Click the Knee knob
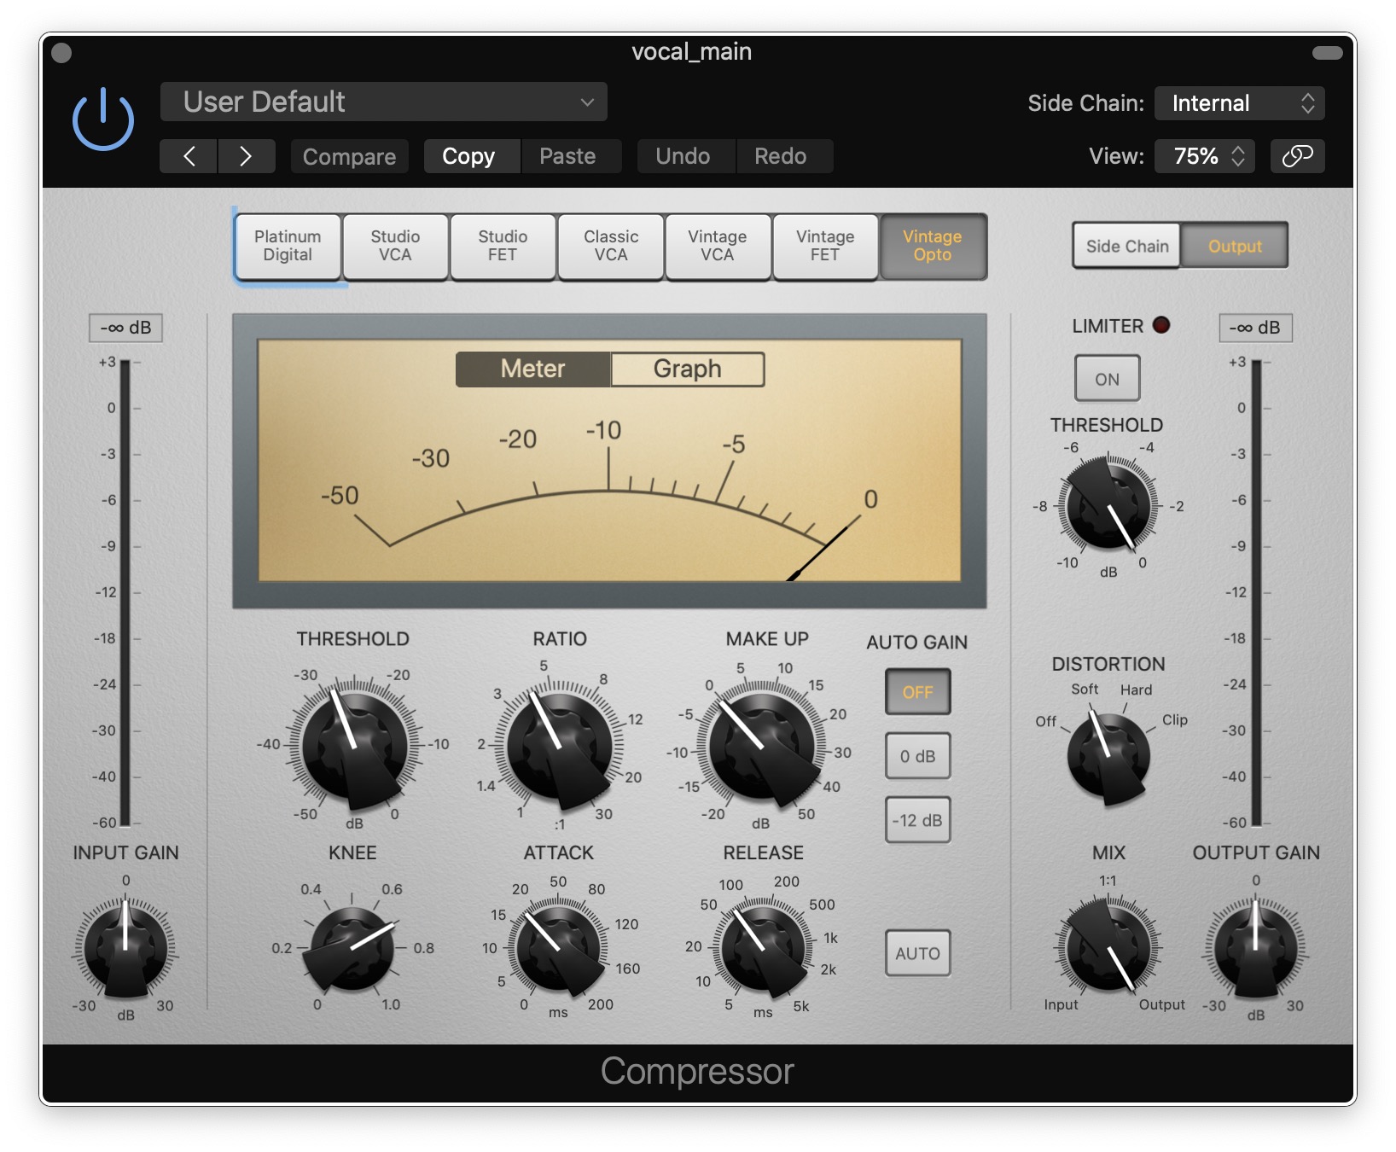Screen dimensions: 1396x1152 pyautogui.click(x=352, y=948)
